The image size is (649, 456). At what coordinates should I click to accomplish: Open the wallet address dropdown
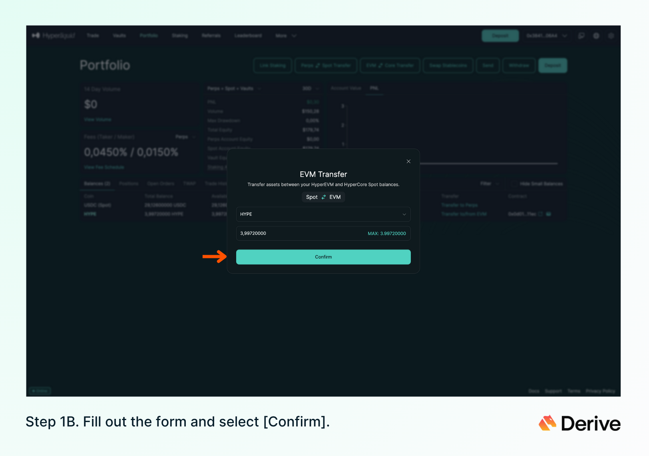[547, 36]
